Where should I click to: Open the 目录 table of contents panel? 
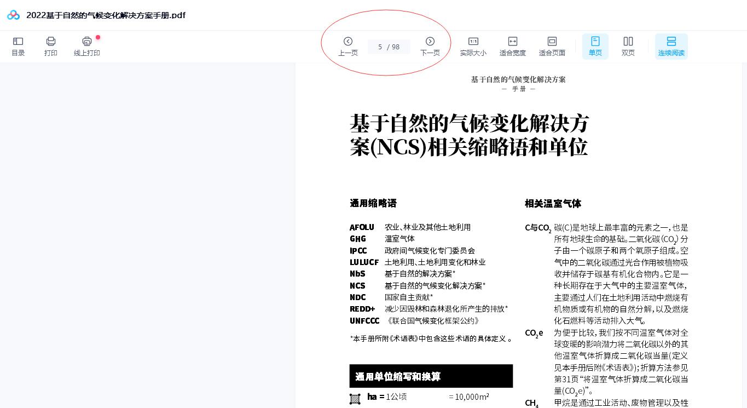click(18, 46)
